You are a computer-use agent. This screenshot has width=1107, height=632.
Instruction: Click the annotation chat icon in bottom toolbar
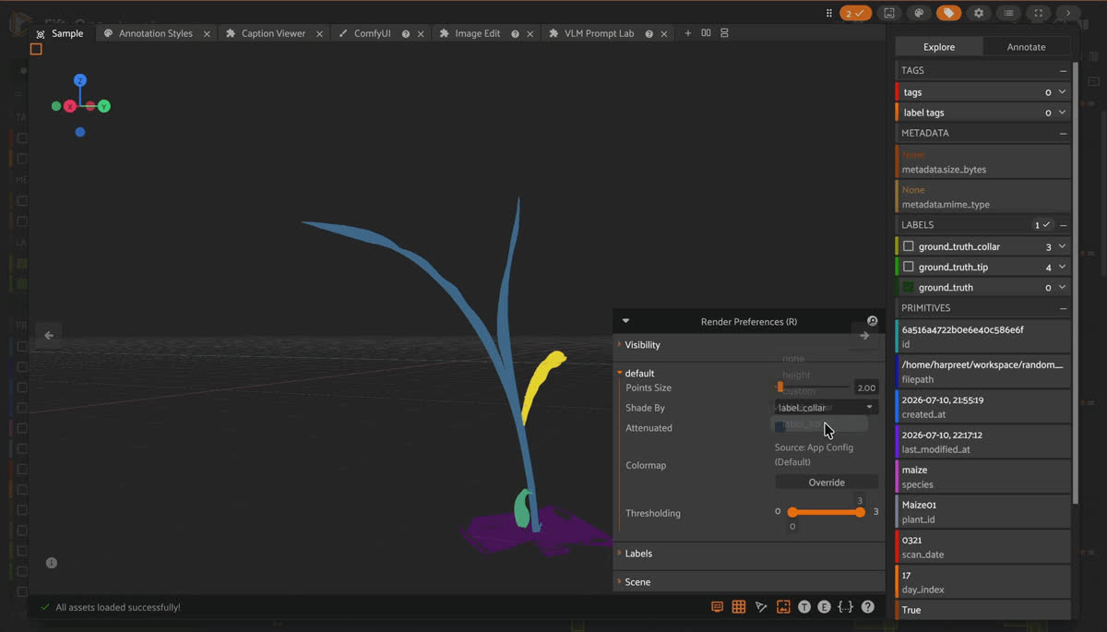coord(717,606)
